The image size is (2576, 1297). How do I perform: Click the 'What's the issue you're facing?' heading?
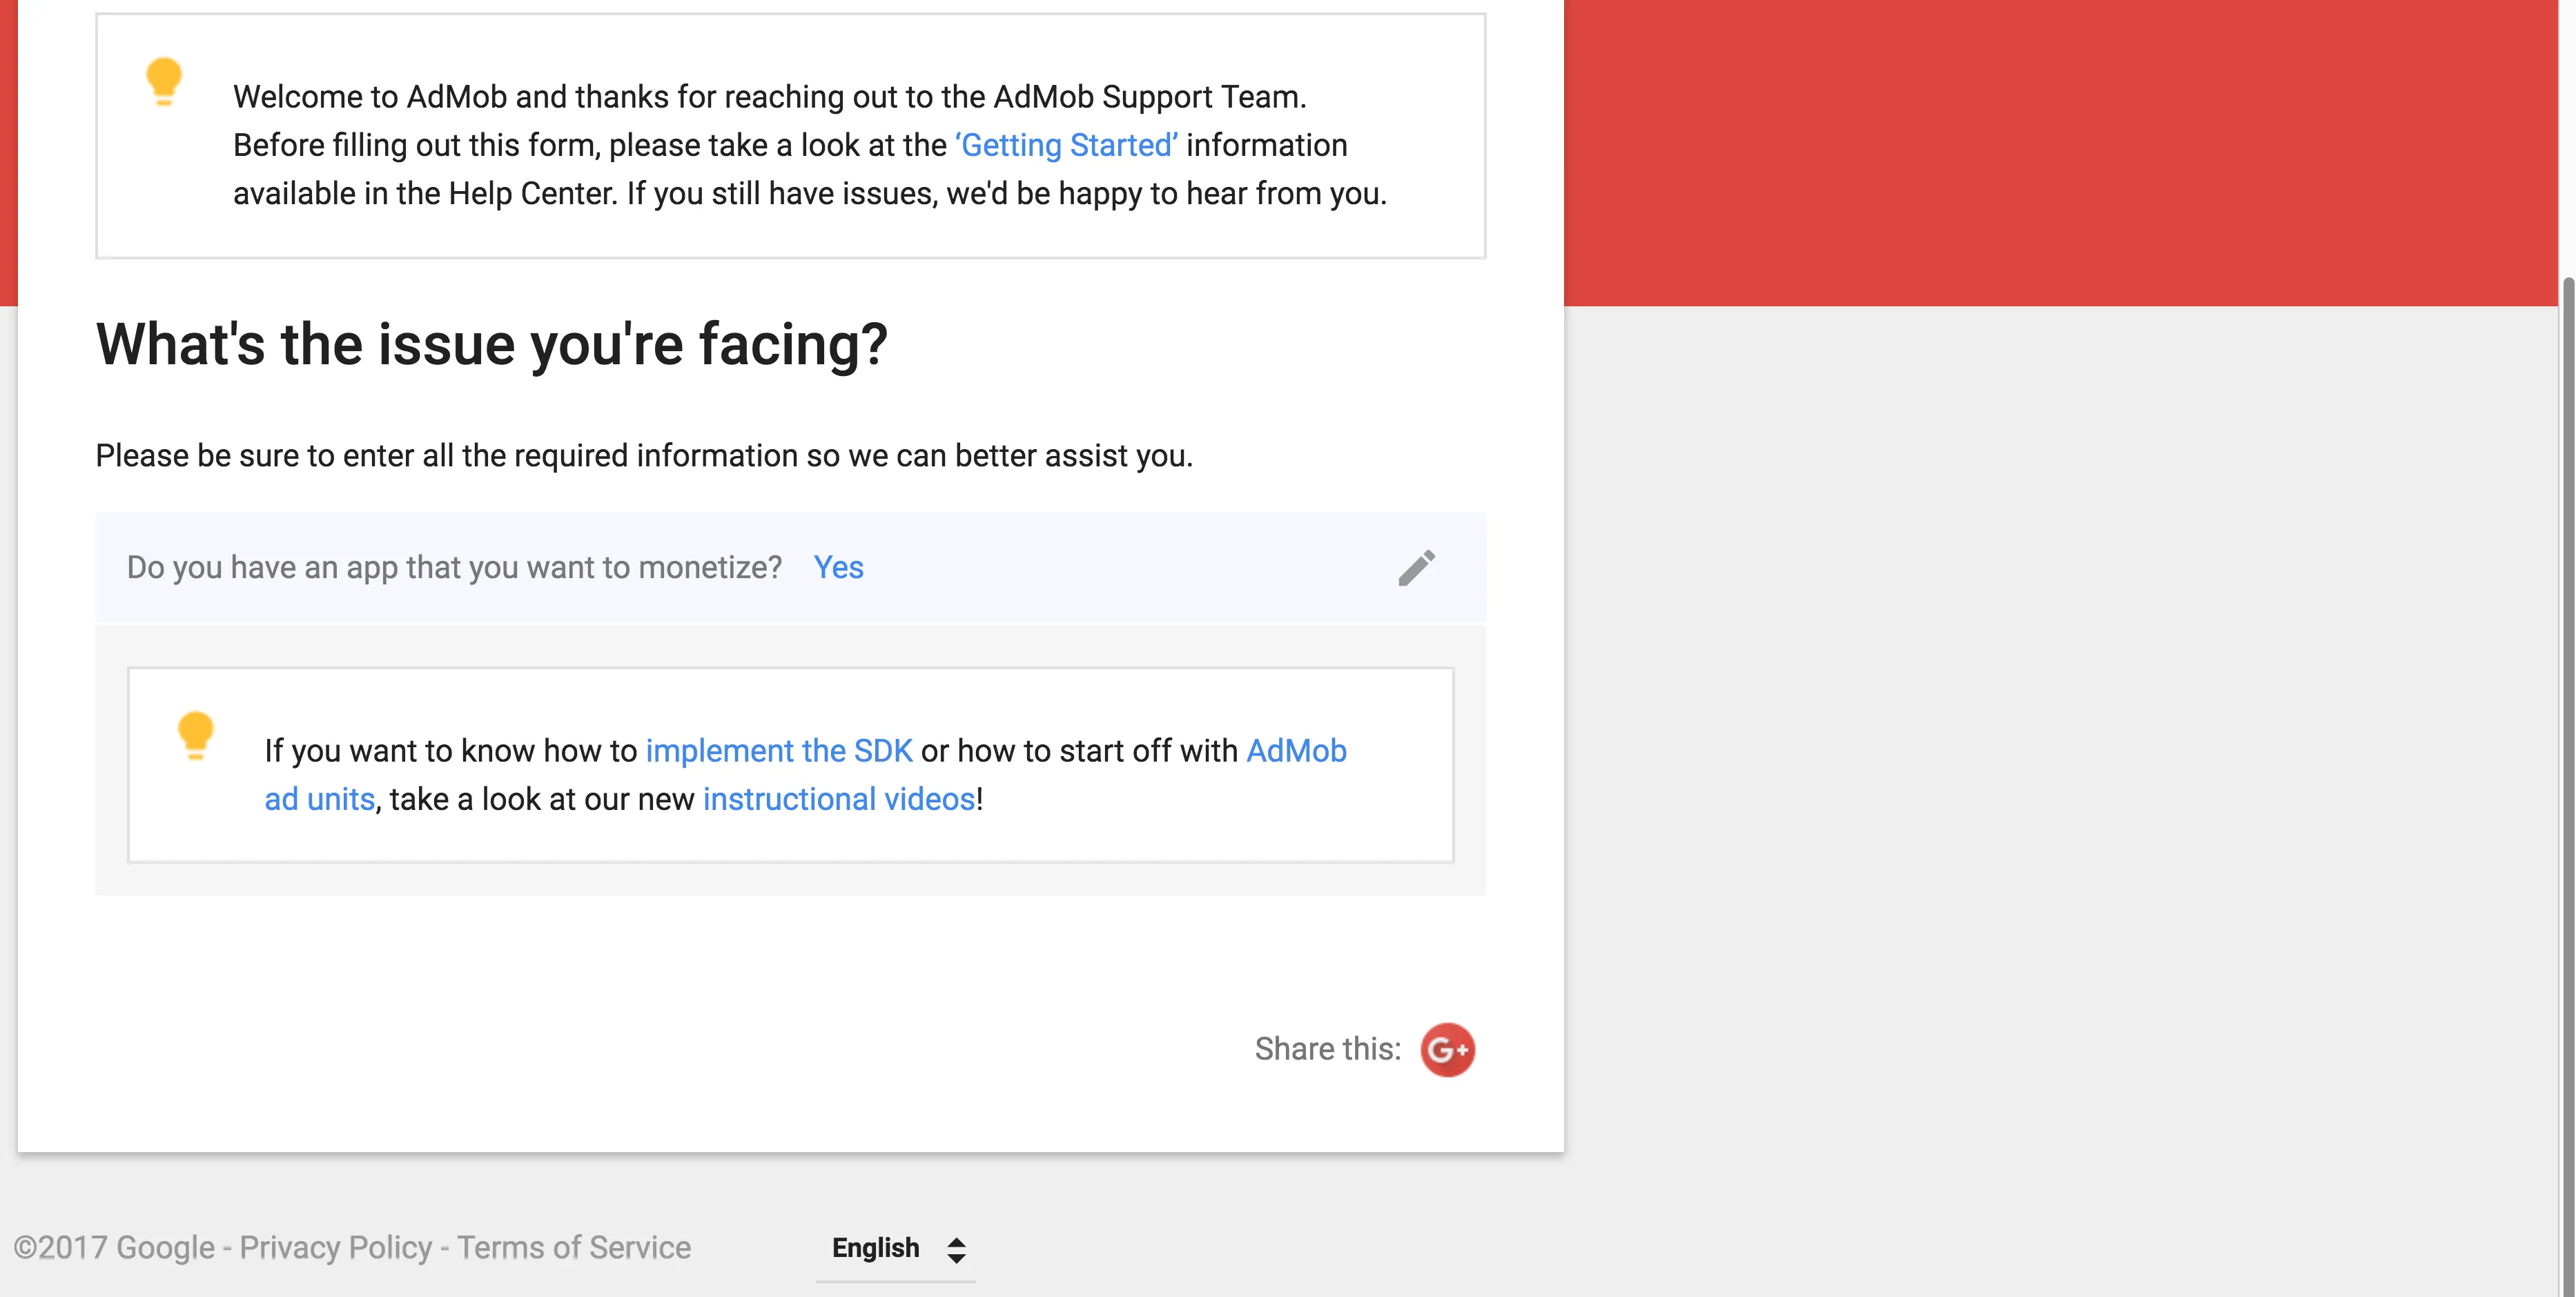click(x=491, y=345)
